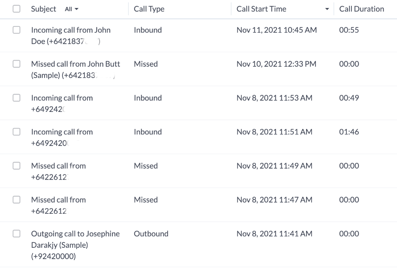397x269 pixels.
Task: Open the Subject "All" filter dropdown
Action: (71, 9)
